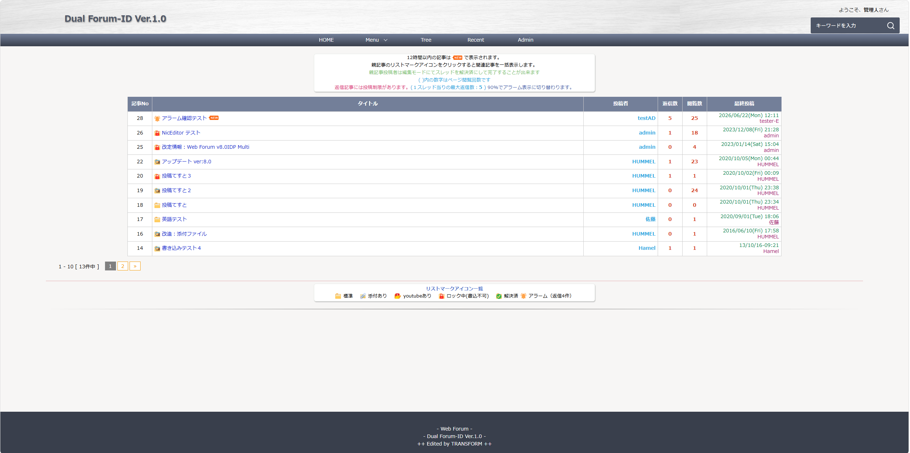910x453 pixels.
Task: Click the » next page button
Action: (x=135, y=266)
